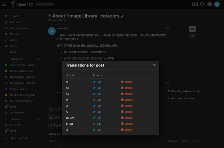Screen dimensions: 224x148
Task: Delete the pt_BR translation
Action: 127,124
